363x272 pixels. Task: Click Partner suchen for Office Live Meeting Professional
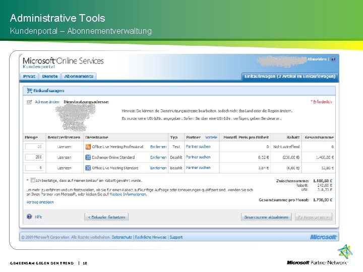pos(198,147)
